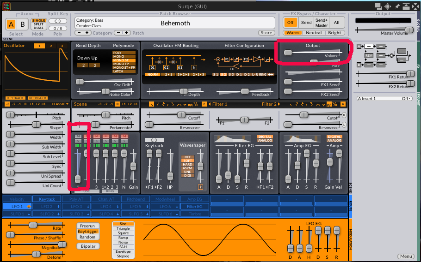
Task: Select the SLFO 1 modulation source
Action: point(17,214)
